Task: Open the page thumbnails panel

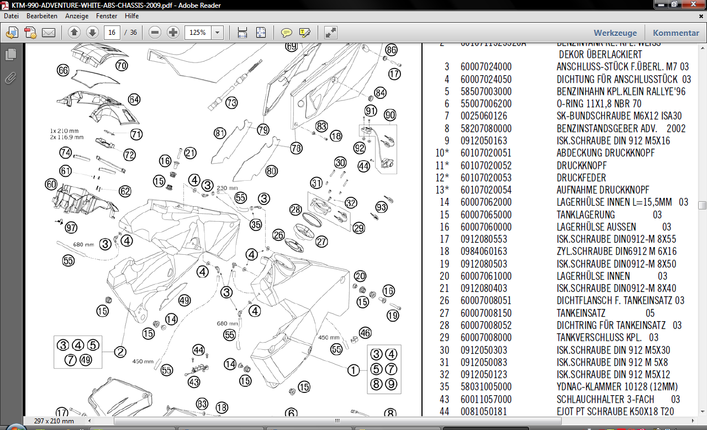Action: (10, 54)
